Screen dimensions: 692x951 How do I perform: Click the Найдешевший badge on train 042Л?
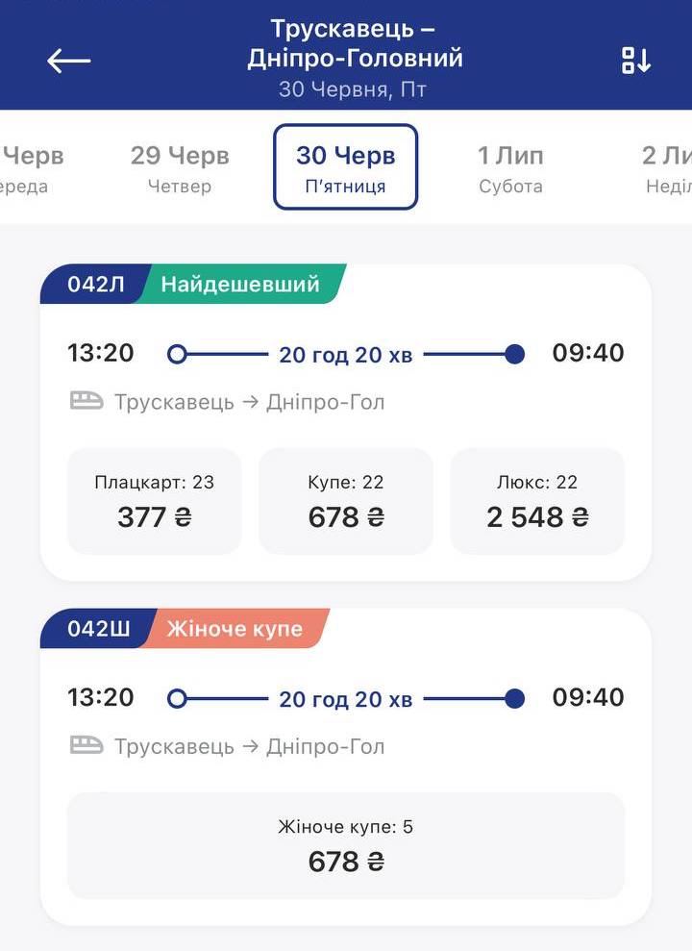[238, 285]
